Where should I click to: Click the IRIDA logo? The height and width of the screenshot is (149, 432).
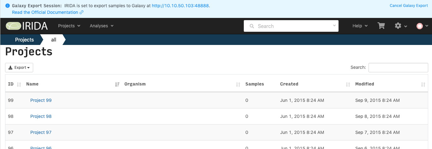coord(27,26)
